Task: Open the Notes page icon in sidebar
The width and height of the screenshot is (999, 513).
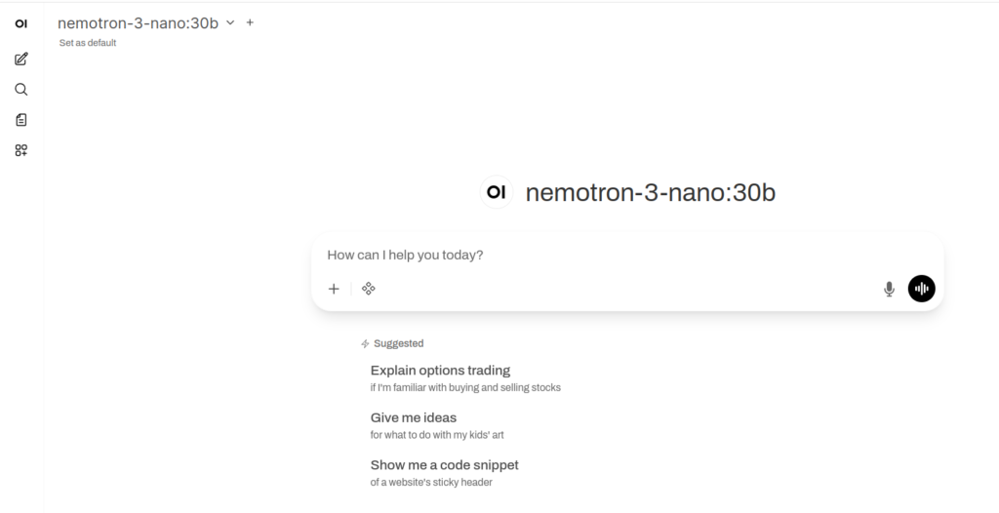Action: point(21,120)
